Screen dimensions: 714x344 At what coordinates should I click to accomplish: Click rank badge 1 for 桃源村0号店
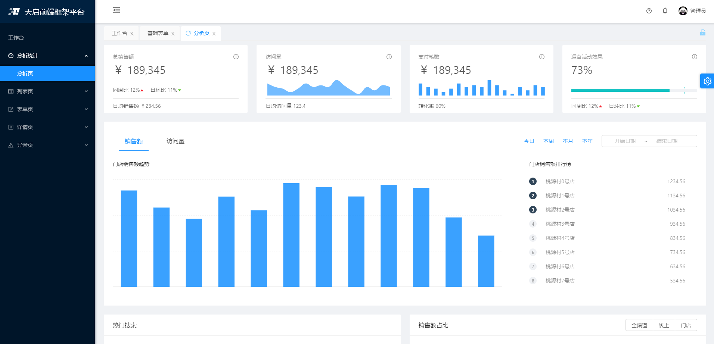[x=533, y=181]
